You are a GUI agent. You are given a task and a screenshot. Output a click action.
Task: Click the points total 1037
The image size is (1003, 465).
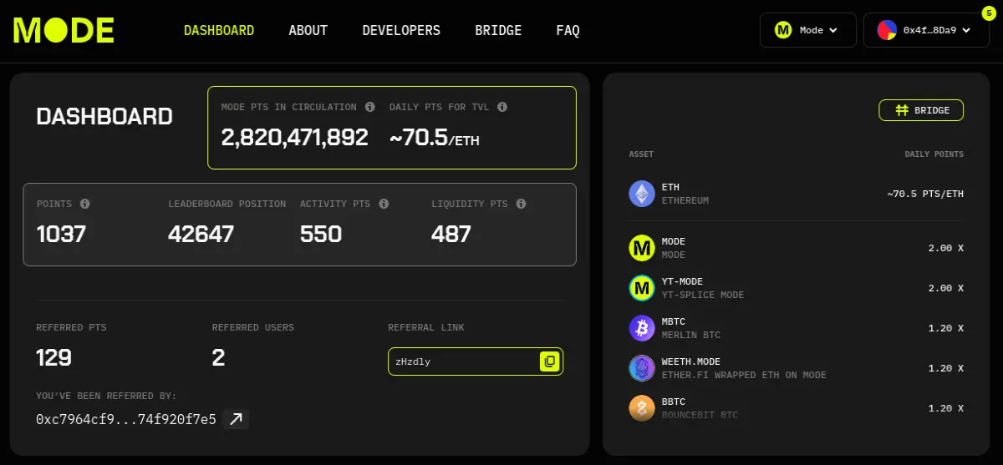click(x=61, y=234)
